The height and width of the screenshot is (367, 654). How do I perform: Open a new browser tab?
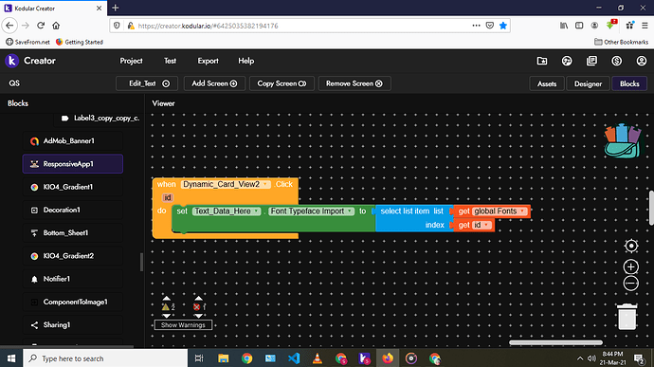tap(116, 8)
